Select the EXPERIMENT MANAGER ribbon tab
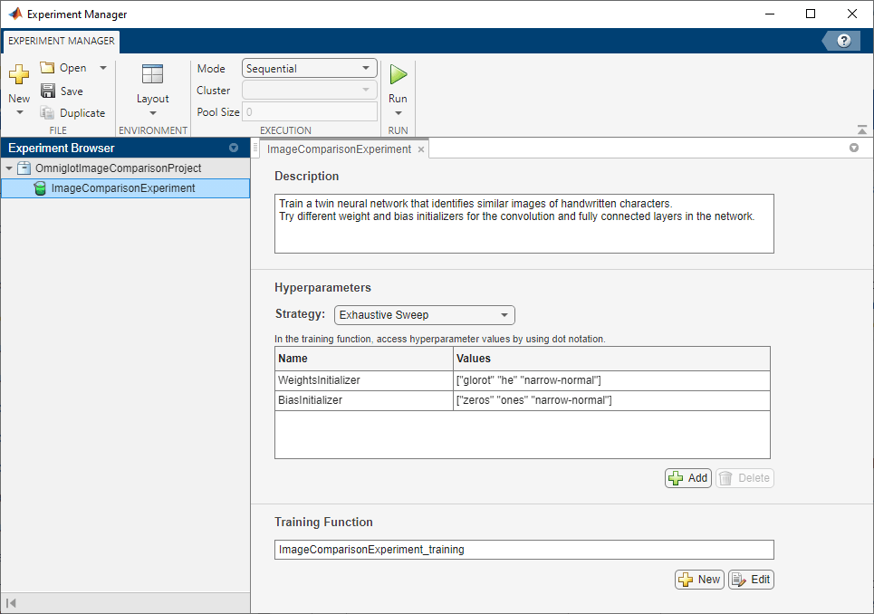The image size is (874, 614). 62,41
